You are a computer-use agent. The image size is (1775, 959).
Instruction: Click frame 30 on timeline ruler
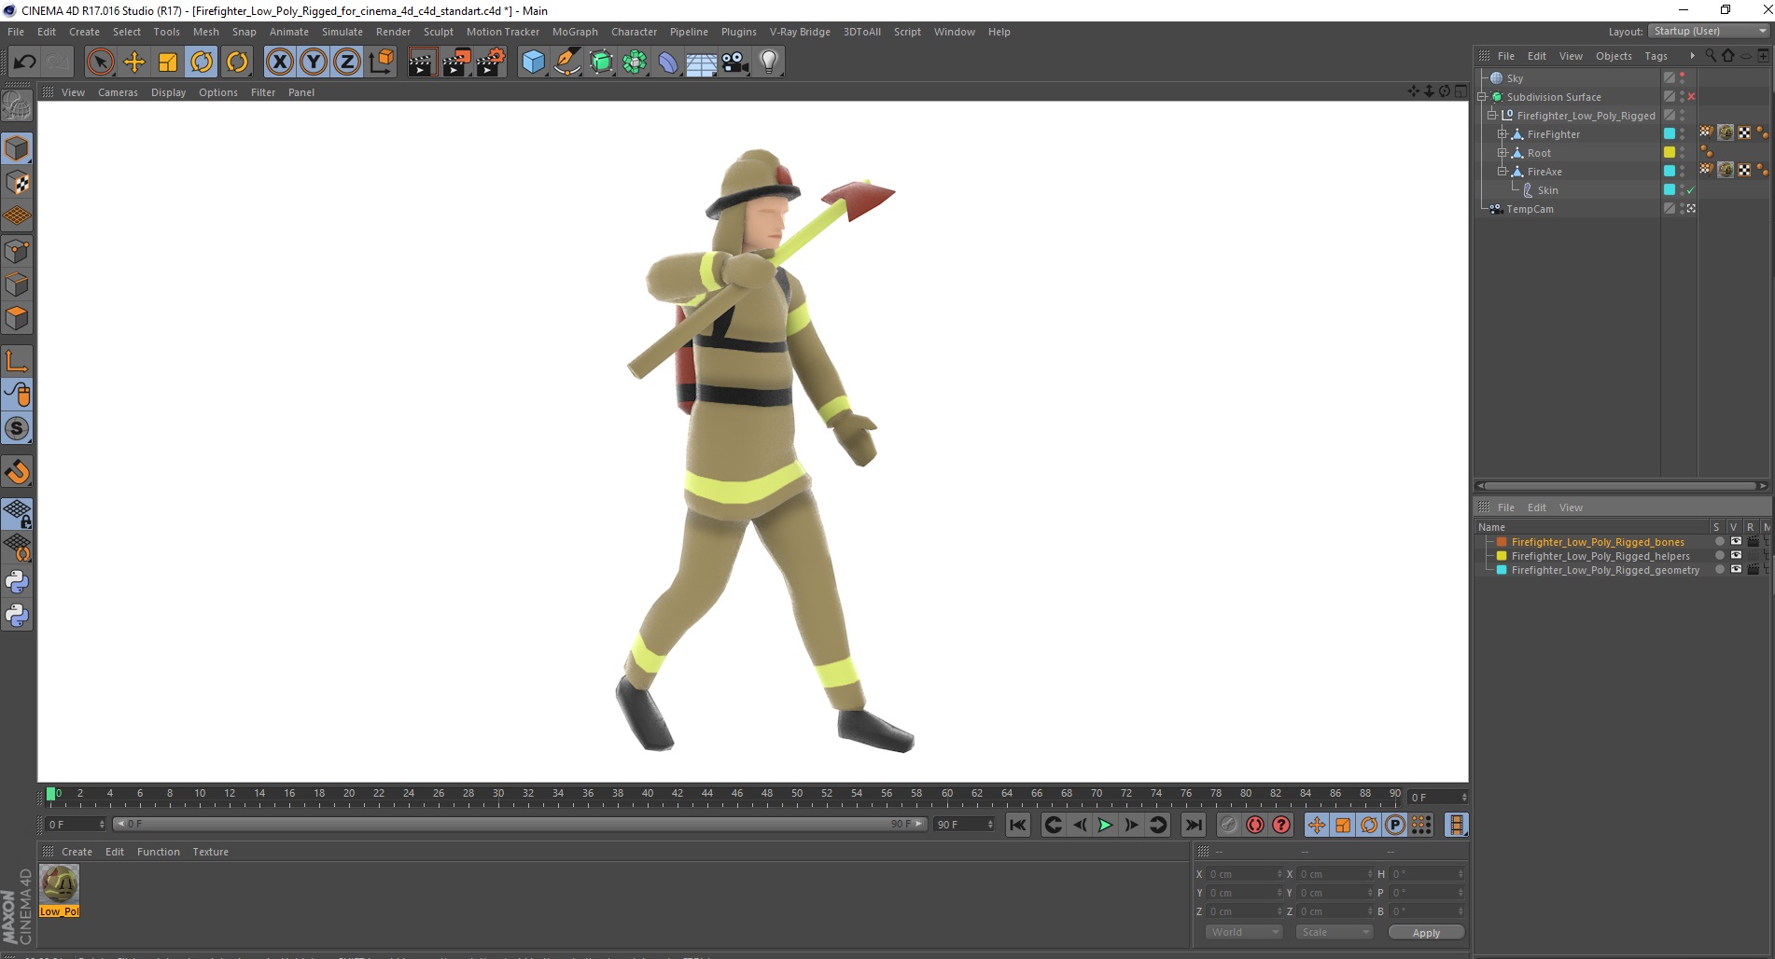(x=498, y=796)
